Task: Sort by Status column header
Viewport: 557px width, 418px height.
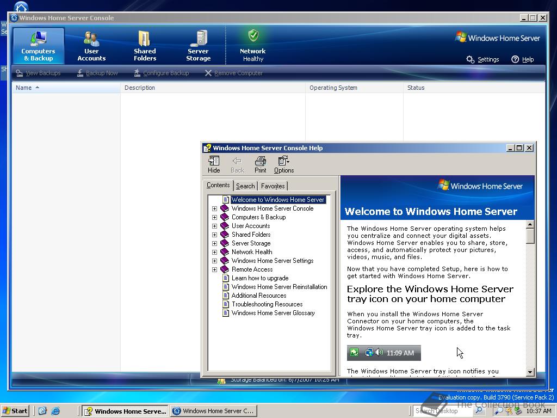Action: coord(474,88)
